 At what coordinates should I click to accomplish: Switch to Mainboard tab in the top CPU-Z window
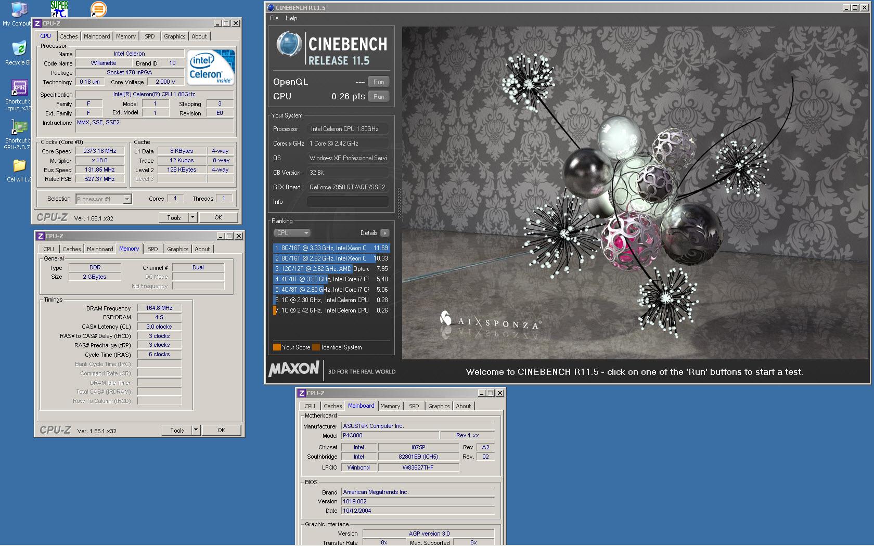pyautogui.click(x=97, y=36)
